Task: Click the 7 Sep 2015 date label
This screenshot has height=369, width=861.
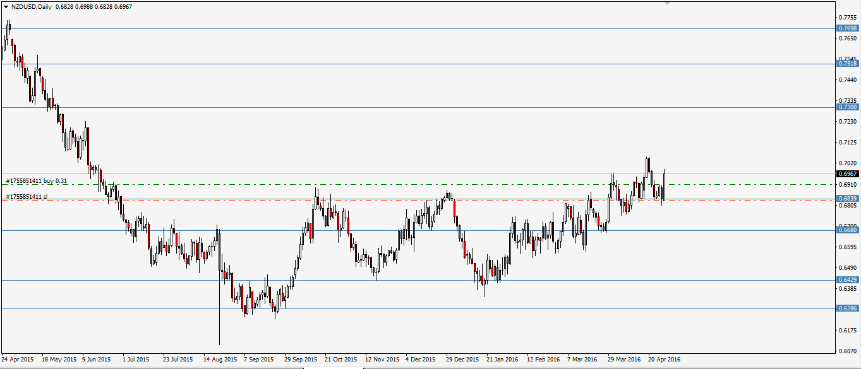Action: (x=259, y=359)
